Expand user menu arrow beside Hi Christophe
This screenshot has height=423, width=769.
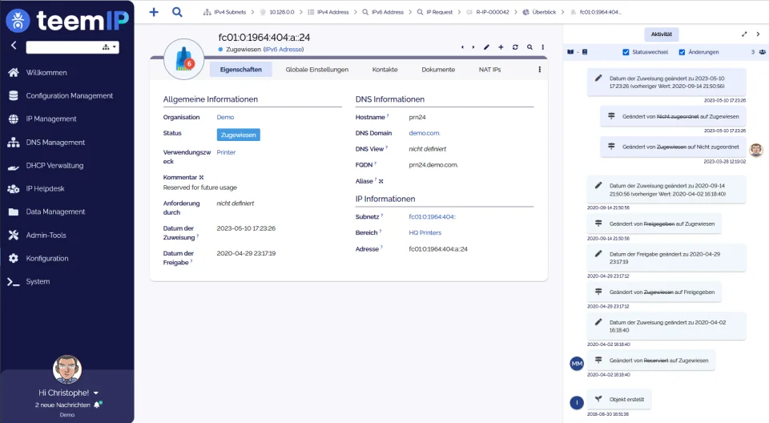coord(96,393)
